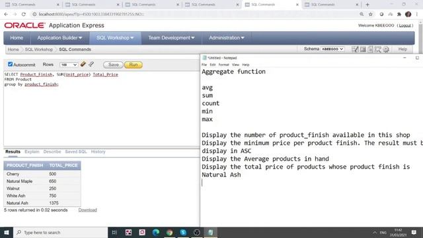Open OBS Studio from taskbar
Viewport: 423px width, 238px height.
(x=197, y=232)
